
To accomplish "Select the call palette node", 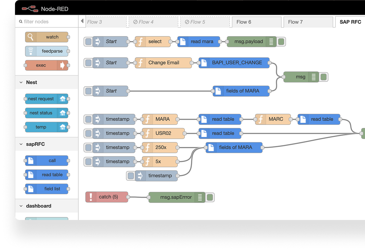I will pyautogui.click(x=47, y=161).
